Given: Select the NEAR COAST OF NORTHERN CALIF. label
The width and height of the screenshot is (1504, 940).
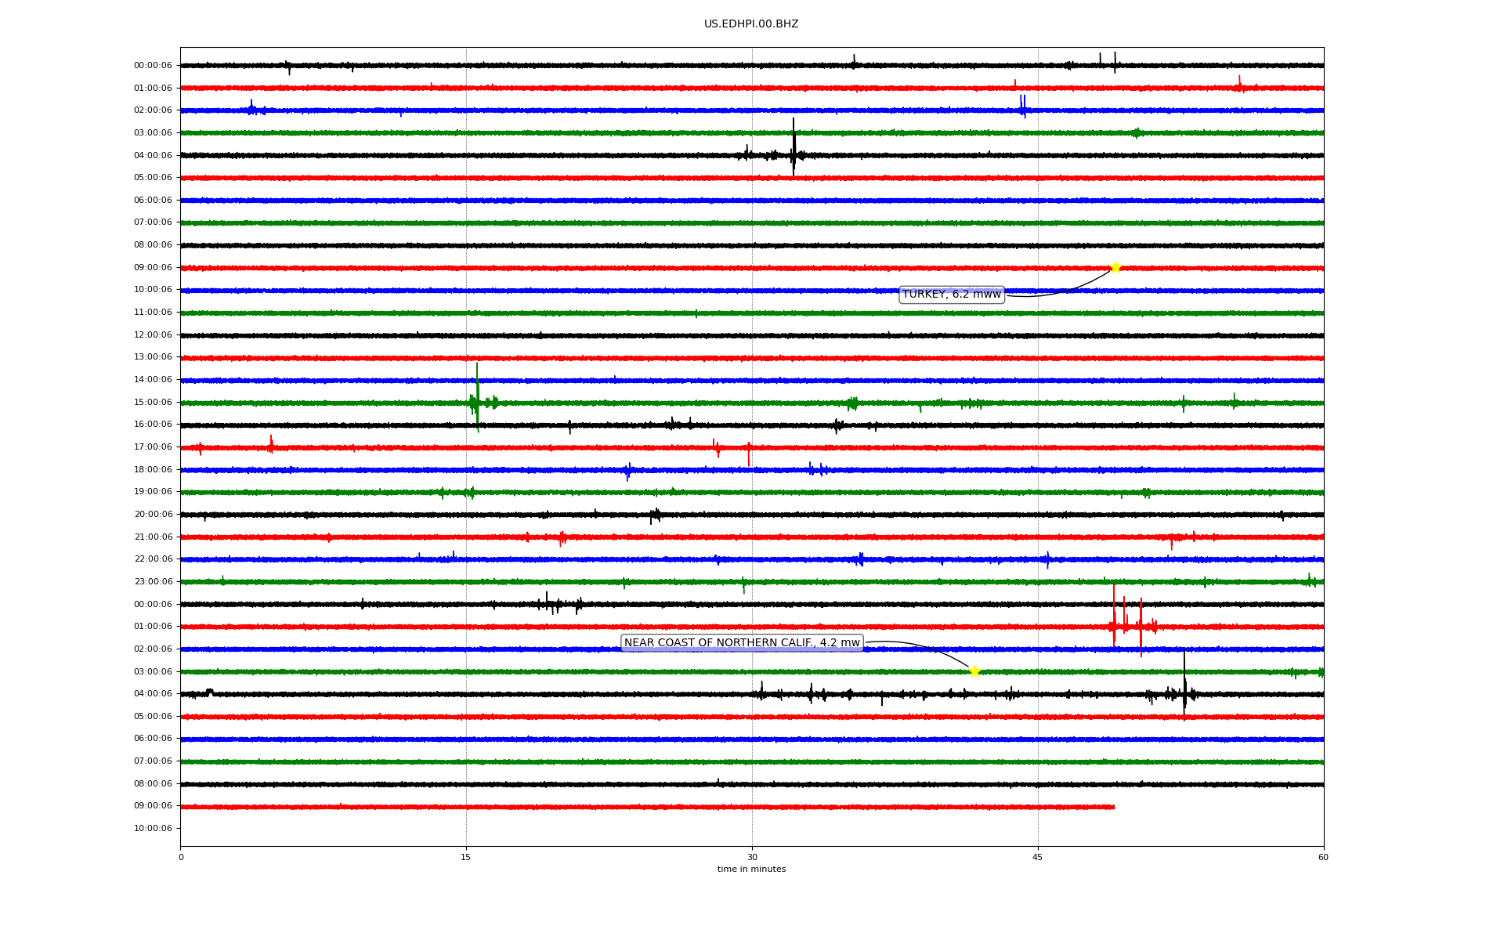Looking at the screenshot, I should 742,643.
